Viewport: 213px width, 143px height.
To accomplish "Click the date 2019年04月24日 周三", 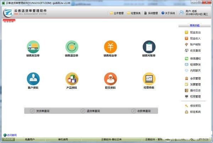I will tap(197, 14).
